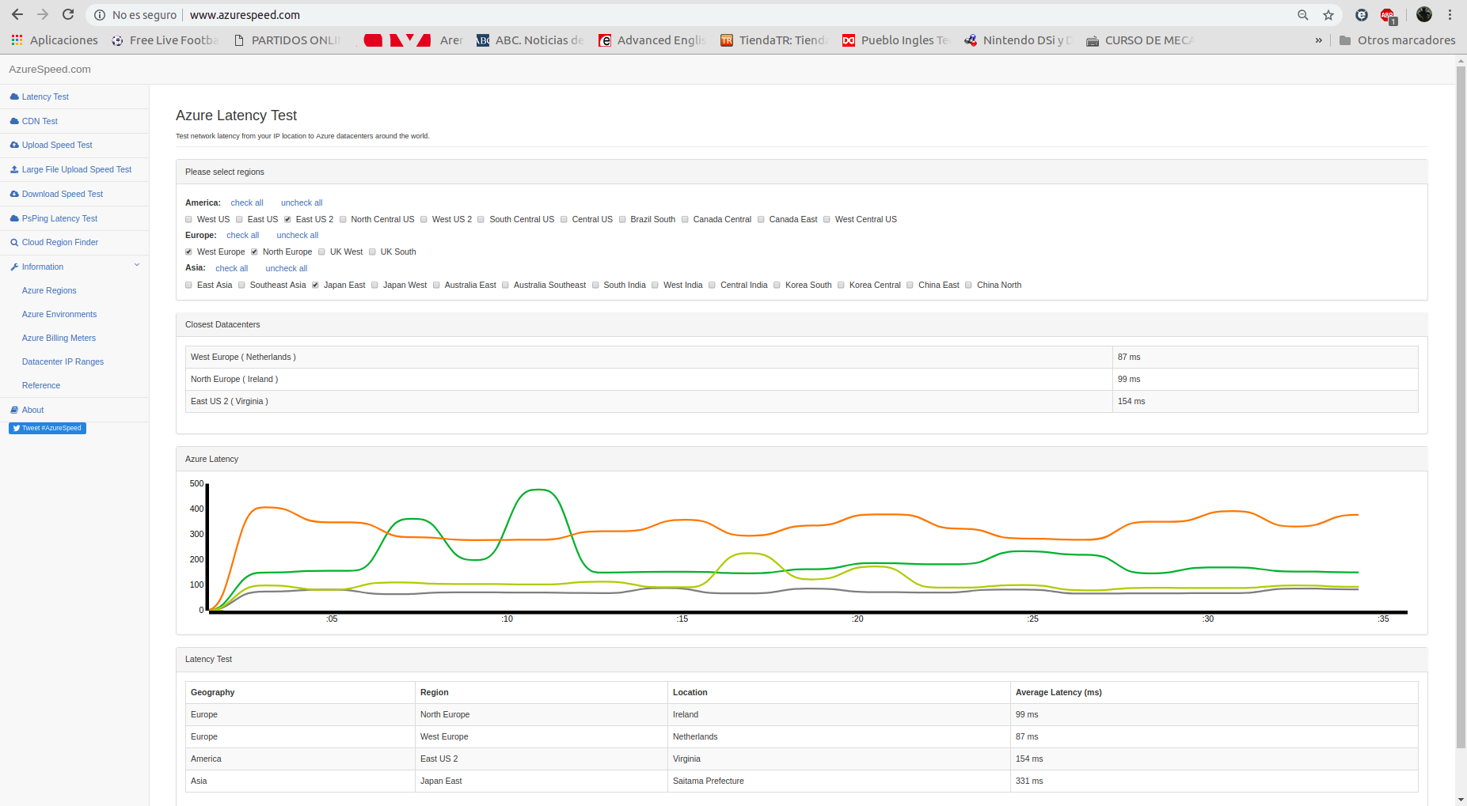Screen dimensions: 1467x806
Task: Click the '331 ms' latency cell
Action: pos(1214,781)
